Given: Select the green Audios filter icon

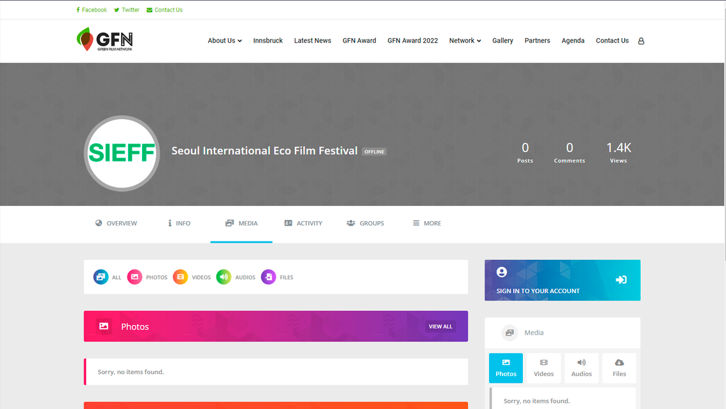Looking at the screenshot, I should pos(224,277).
